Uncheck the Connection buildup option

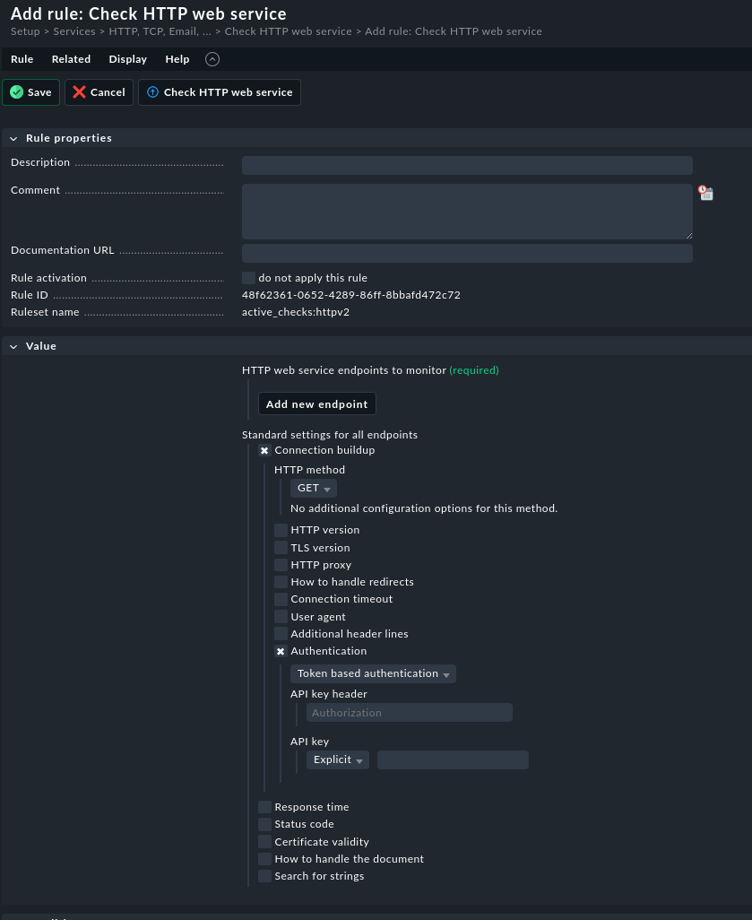[x=264, y=451]
